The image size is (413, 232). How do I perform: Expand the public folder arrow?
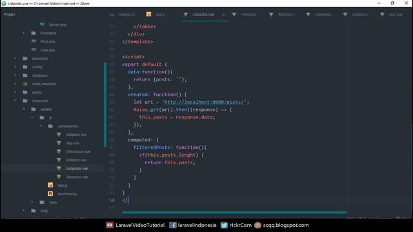(x=15, y=92)
